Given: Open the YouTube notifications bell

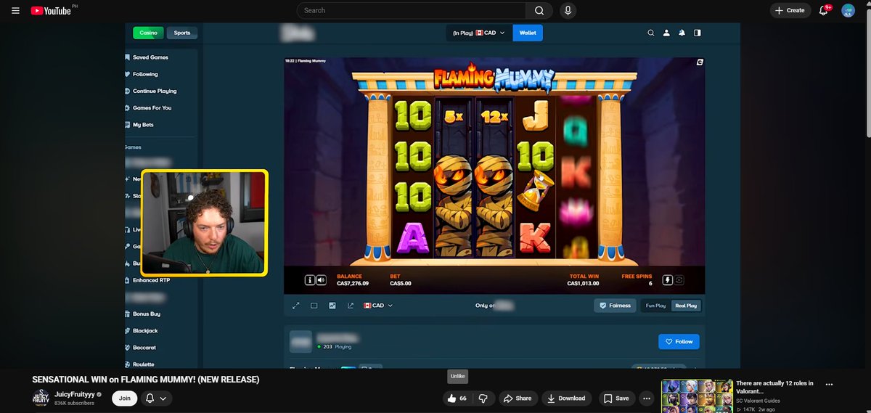Looking at the screenshot, I should (824, 10).
